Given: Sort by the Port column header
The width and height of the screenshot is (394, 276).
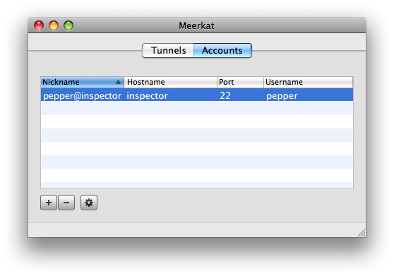Looking at the screenshot, I should (x=240, y=82).
